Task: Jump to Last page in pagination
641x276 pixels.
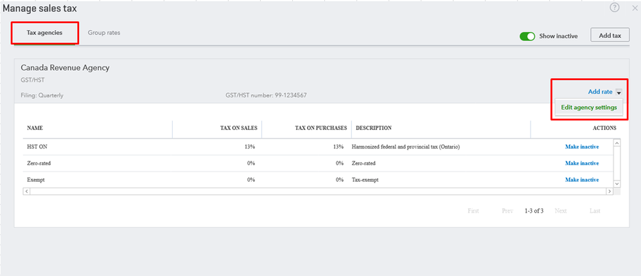Action: [595, 211]
